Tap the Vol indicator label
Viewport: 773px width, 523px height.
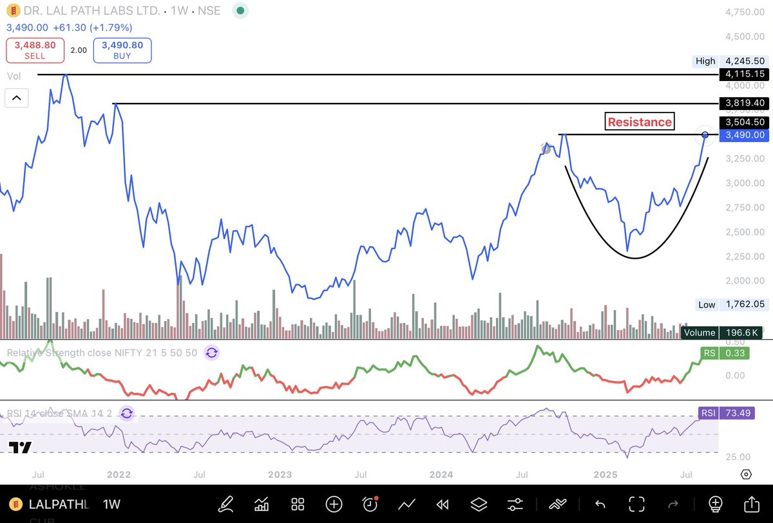tap(14, 76)
